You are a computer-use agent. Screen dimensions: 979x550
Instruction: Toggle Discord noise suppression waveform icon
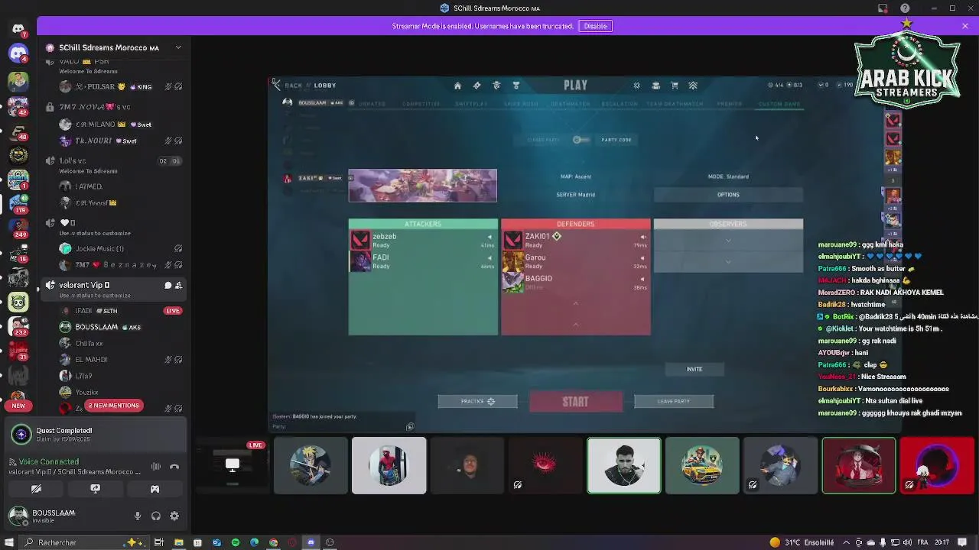coord(156,467)
